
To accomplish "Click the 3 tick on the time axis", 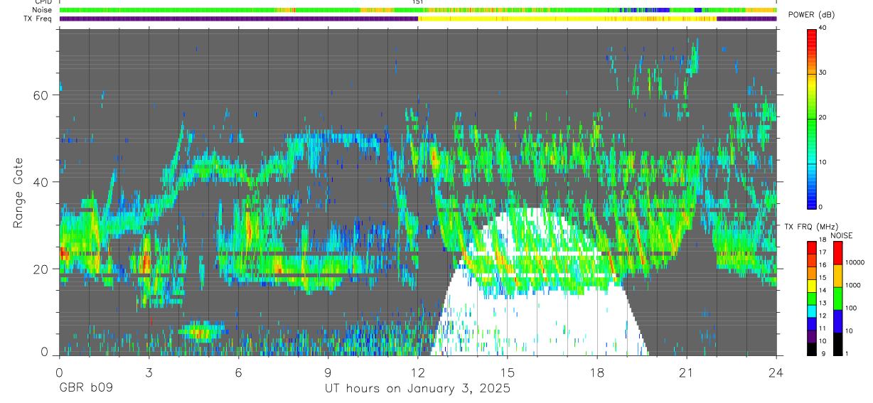I will click(149, 373).
